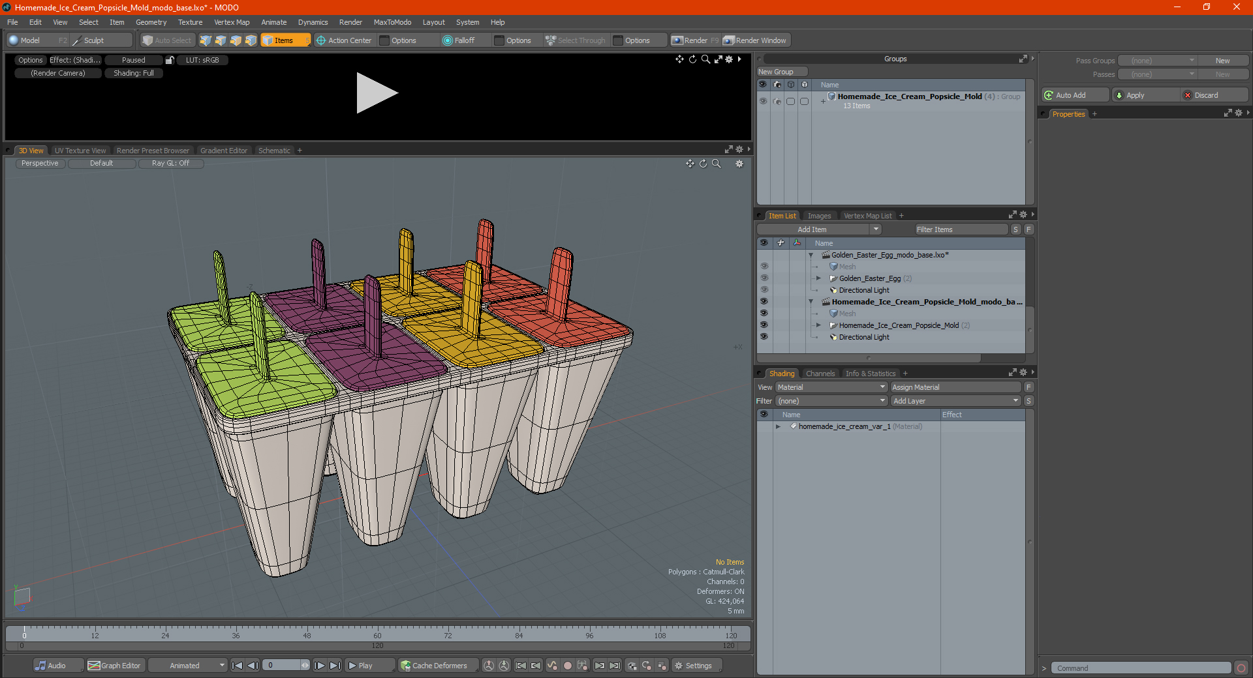This screenshot has height=678, width=1253.
Task: Go to first frame transport icon
Action: coord(238,666)
